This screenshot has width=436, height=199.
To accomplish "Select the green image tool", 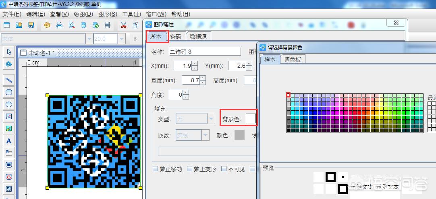I will pyautogui.click(x=9, y=129).
